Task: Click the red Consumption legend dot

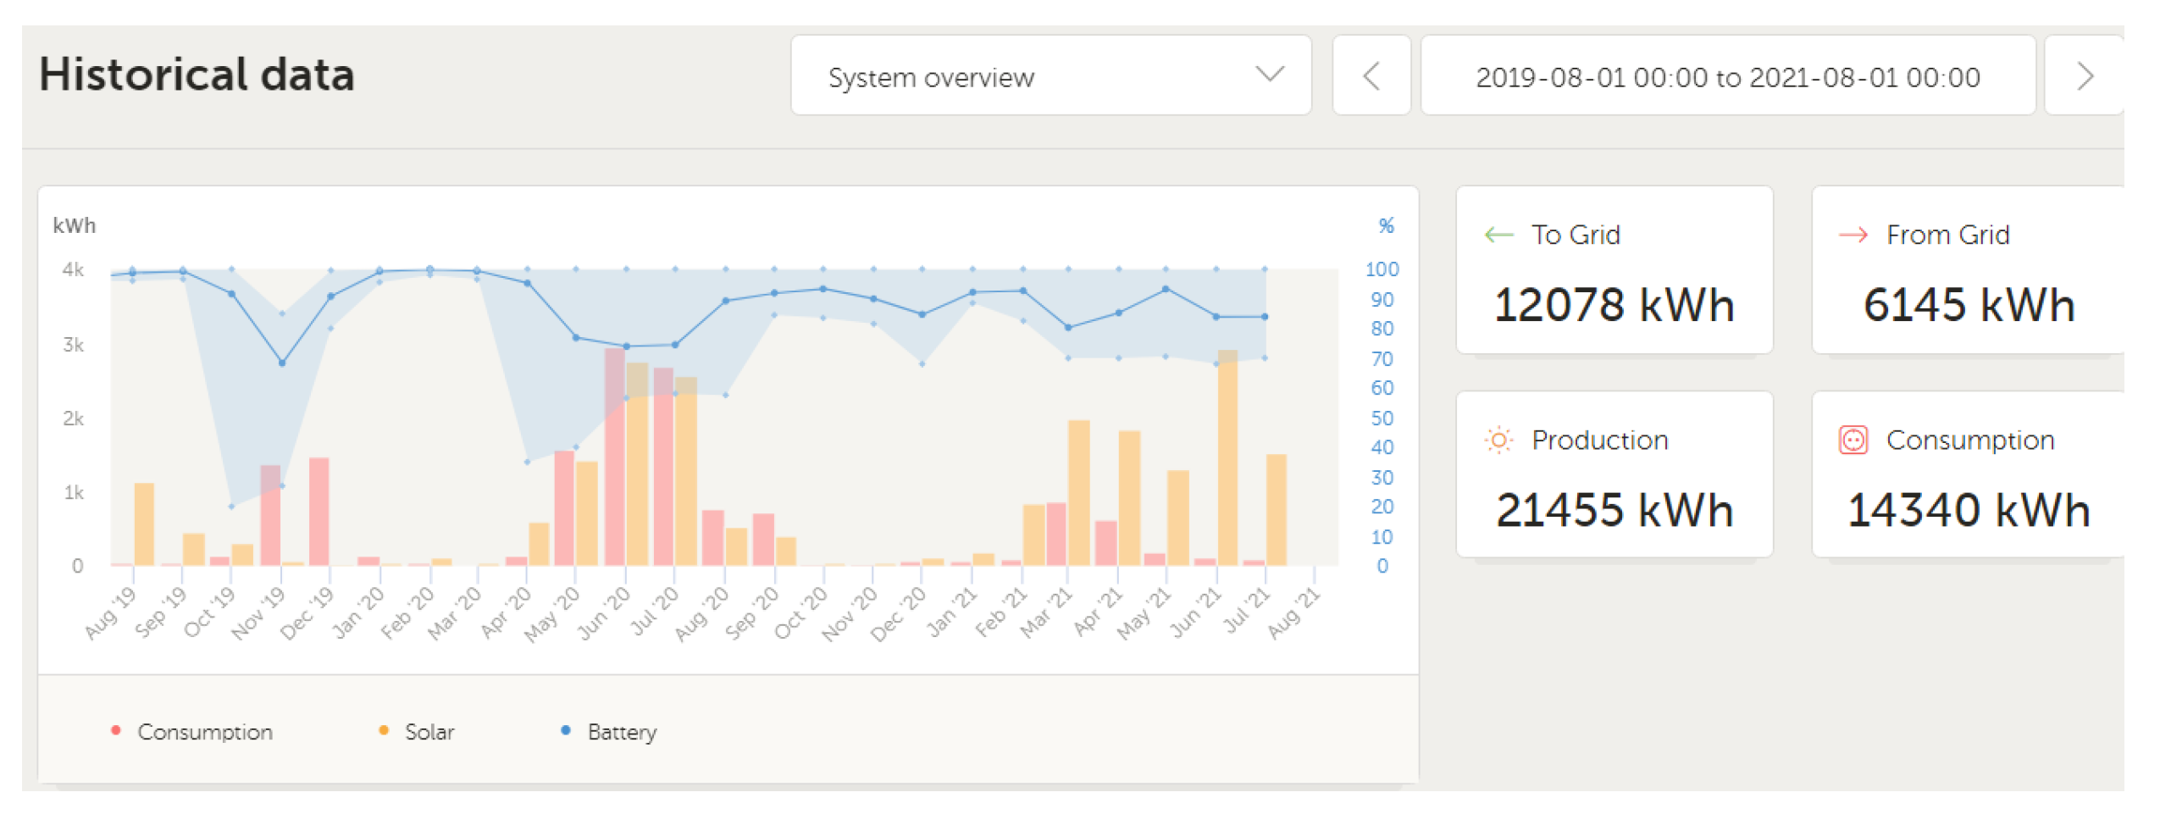Action: pos(116,730)
